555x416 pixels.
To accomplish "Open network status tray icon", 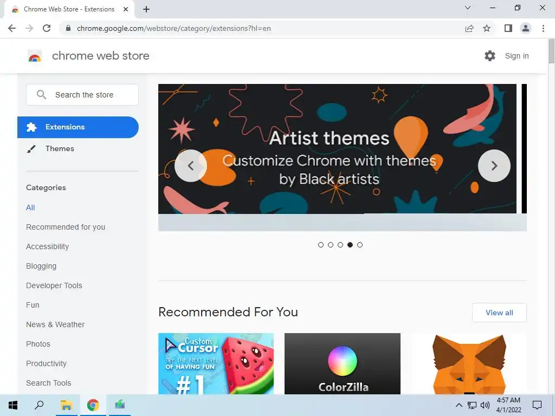I will [472, 405].
